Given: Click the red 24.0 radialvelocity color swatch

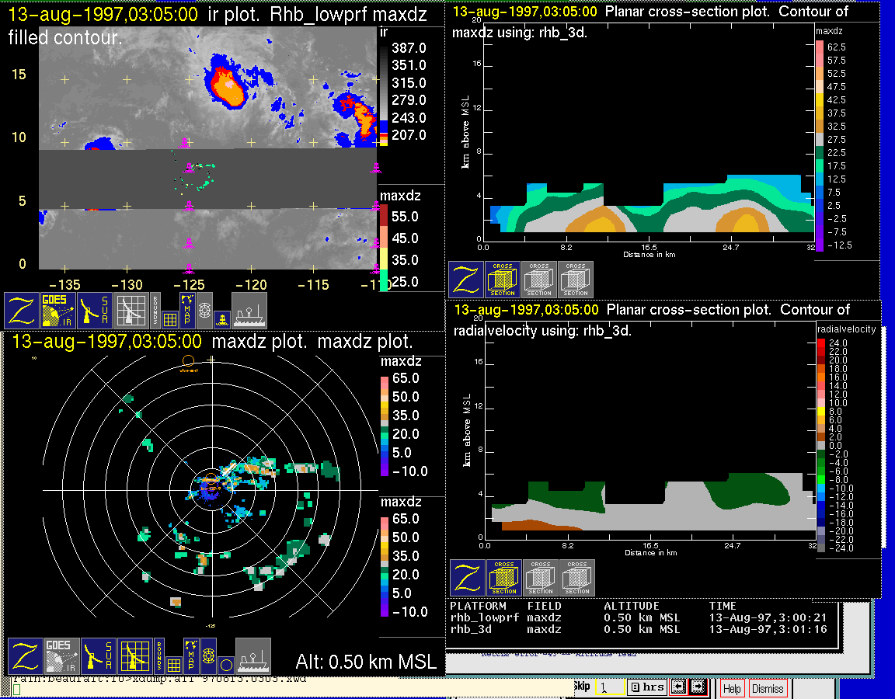Looking at the screenshot, I should 822,343.
